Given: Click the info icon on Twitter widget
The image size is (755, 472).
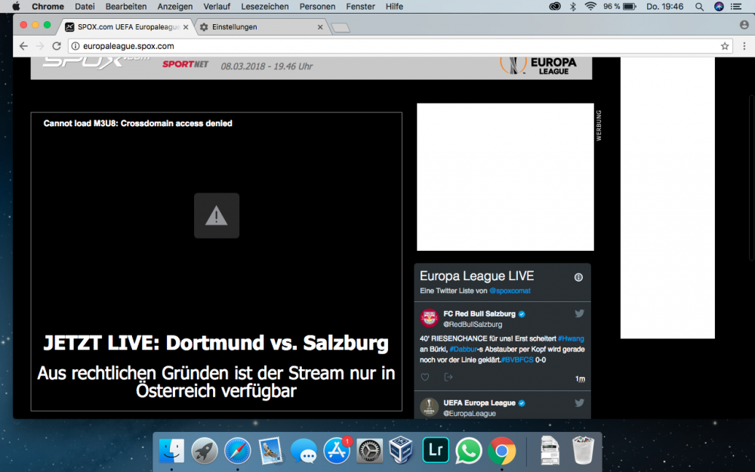Looking at the screenshot, I should coord(578,277).
